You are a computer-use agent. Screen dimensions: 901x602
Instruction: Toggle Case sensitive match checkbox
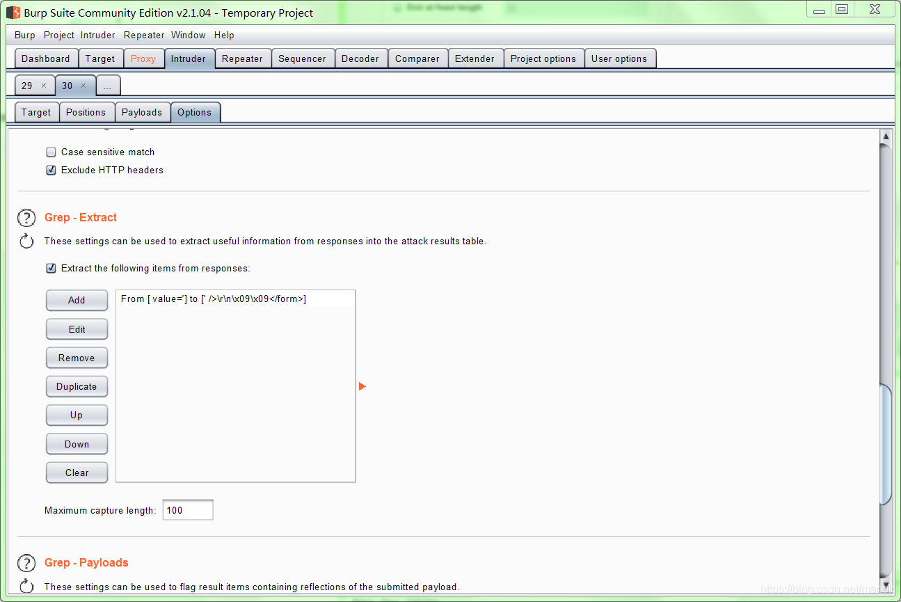(x=51, y=152)
